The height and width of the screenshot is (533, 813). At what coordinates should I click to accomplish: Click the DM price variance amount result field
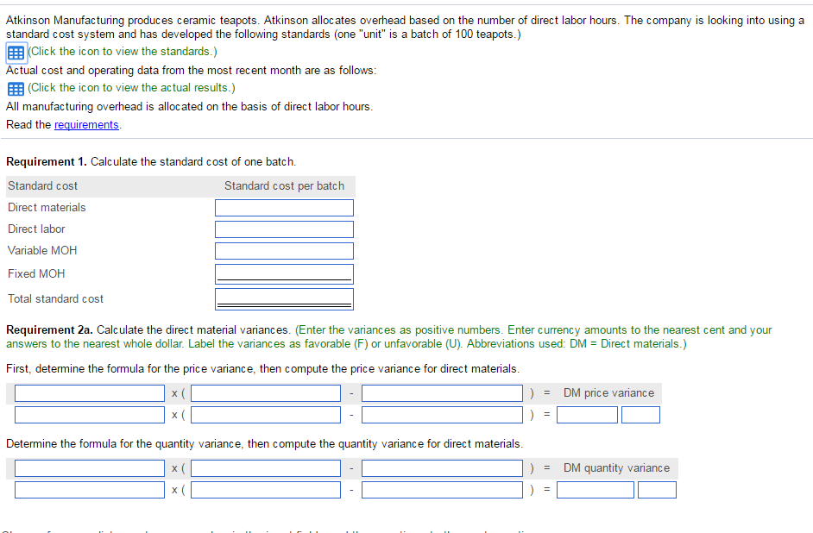pos(588,415)
